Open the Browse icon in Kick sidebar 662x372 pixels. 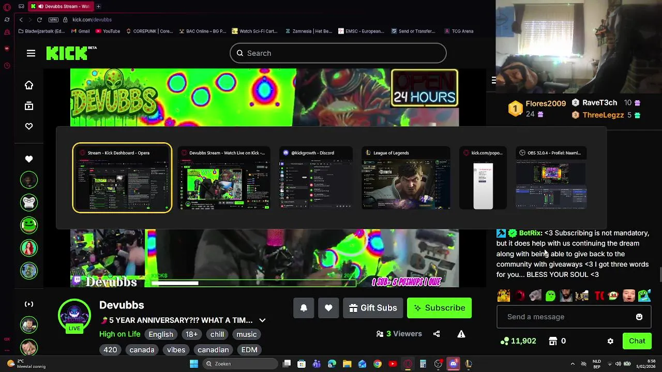(29, 106)
